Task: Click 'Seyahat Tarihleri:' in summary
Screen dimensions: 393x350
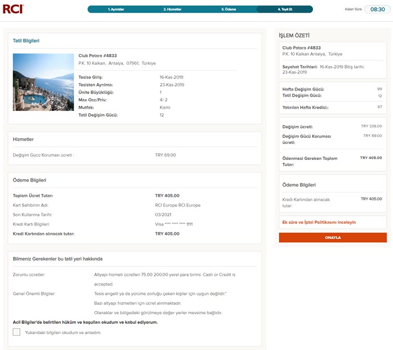Action: [x=300, y=67]
